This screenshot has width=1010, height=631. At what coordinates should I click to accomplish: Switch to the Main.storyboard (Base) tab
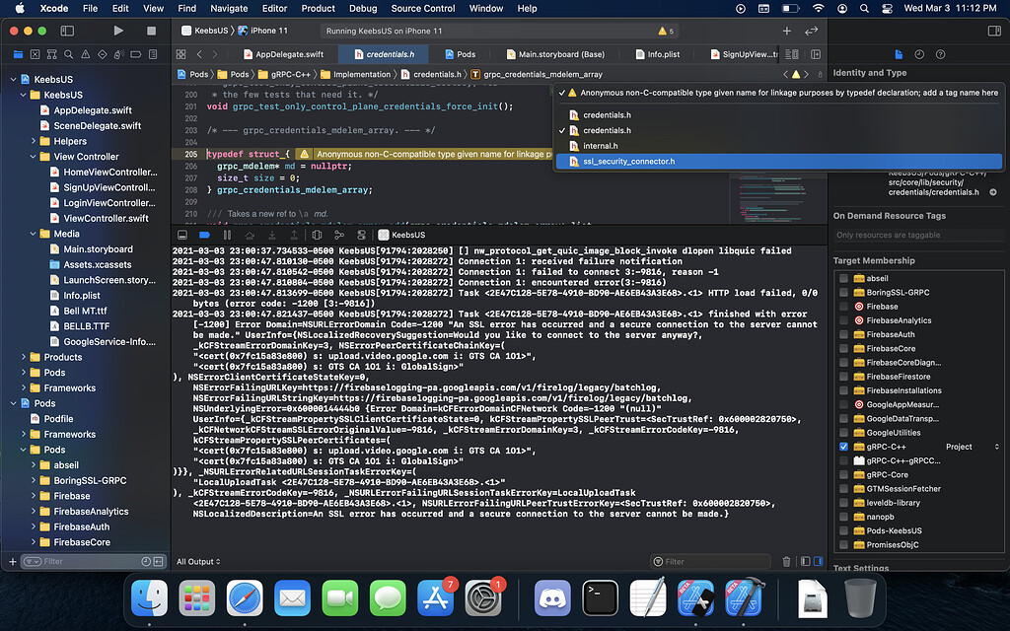555,54
